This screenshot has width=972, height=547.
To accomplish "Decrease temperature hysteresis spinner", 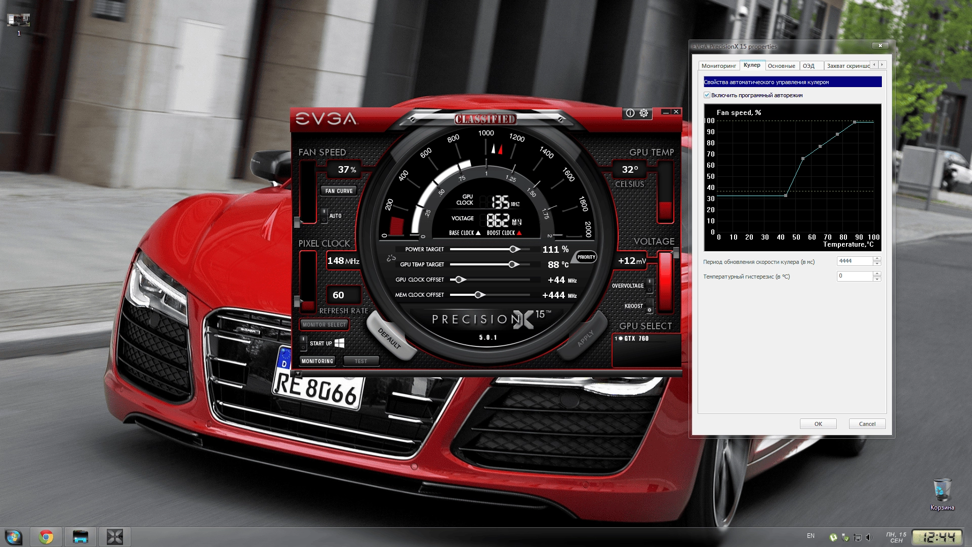I will point(877,279).
